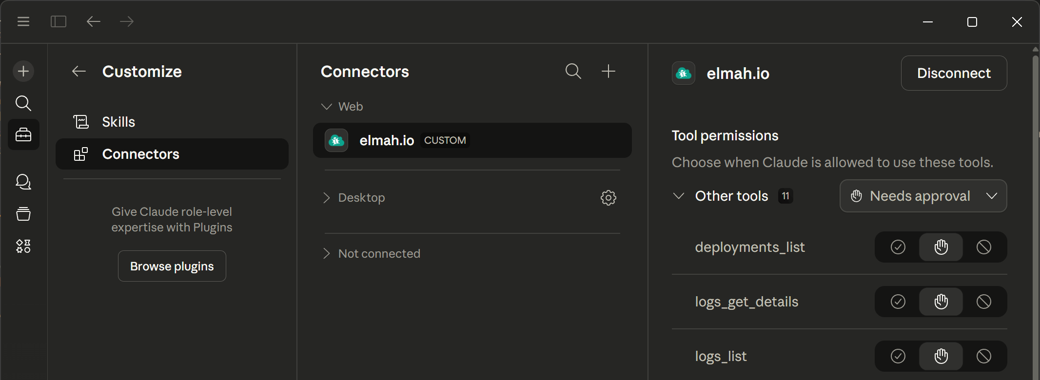Go back with the top-bar left arrow

(93, 21)
